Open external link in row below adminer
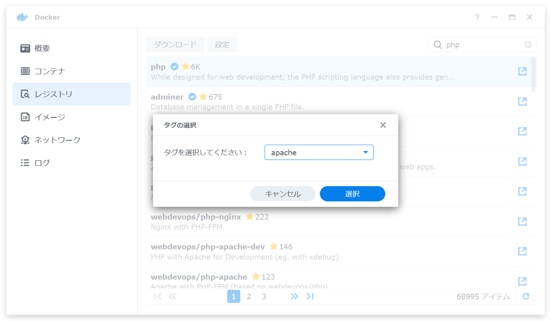 (x=522, y=131)
